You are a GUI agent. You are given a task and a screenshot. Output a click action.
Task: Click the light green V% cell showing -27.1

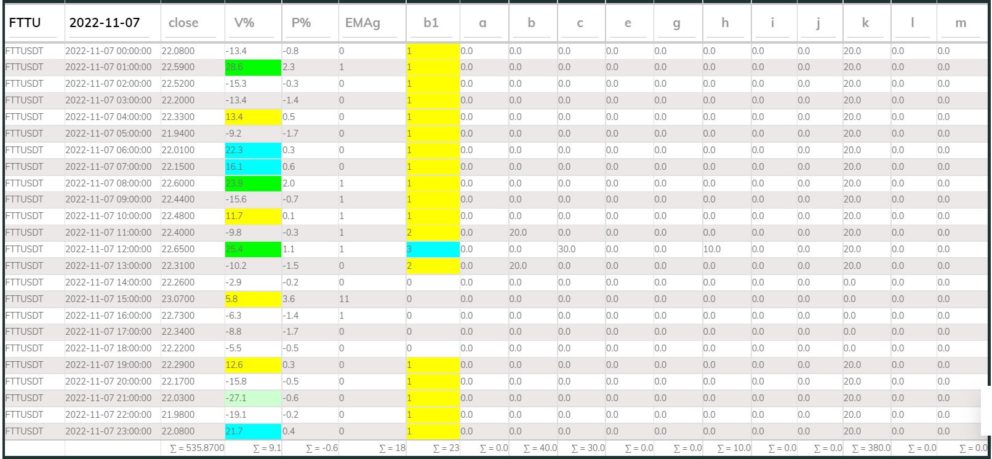click(x=253, y=398)
